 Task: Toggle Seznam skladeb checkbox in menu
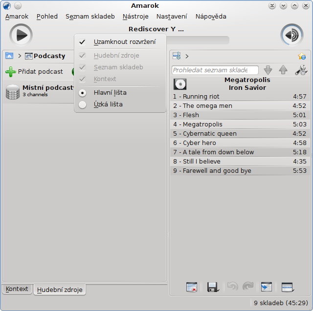82,67
